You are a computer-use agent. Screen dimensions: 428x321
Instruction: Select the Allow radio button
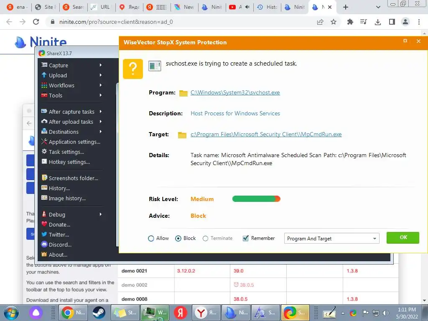pos(151,238)
